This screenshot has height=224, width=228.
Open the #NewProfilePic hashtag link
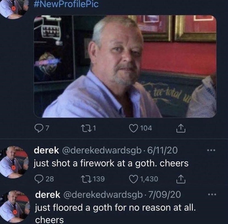tap(66, 4)
